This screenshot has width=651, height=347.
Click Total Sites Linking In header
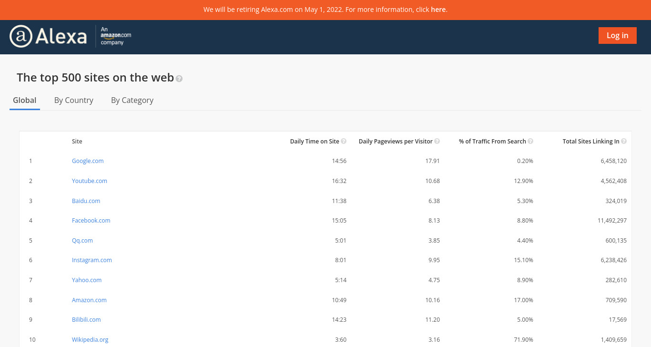pos(591,142)
